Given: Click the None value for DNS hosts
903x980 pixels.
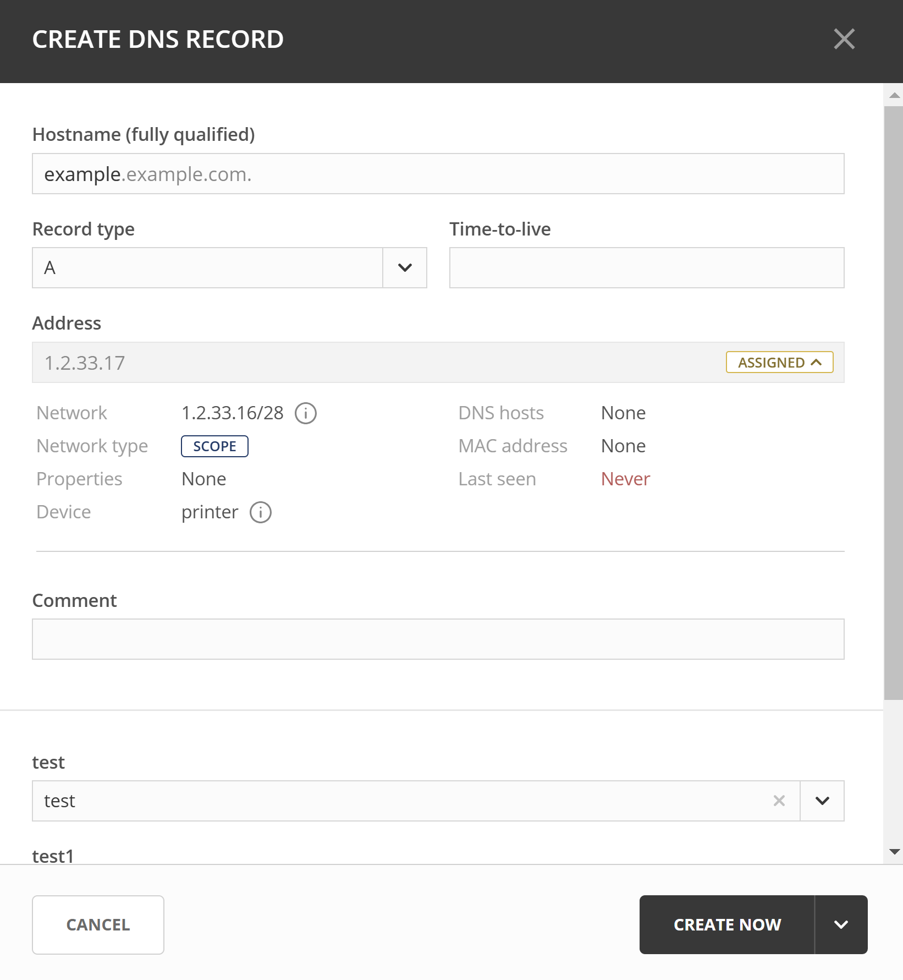Looking at the screenshot, I should 623,413.
